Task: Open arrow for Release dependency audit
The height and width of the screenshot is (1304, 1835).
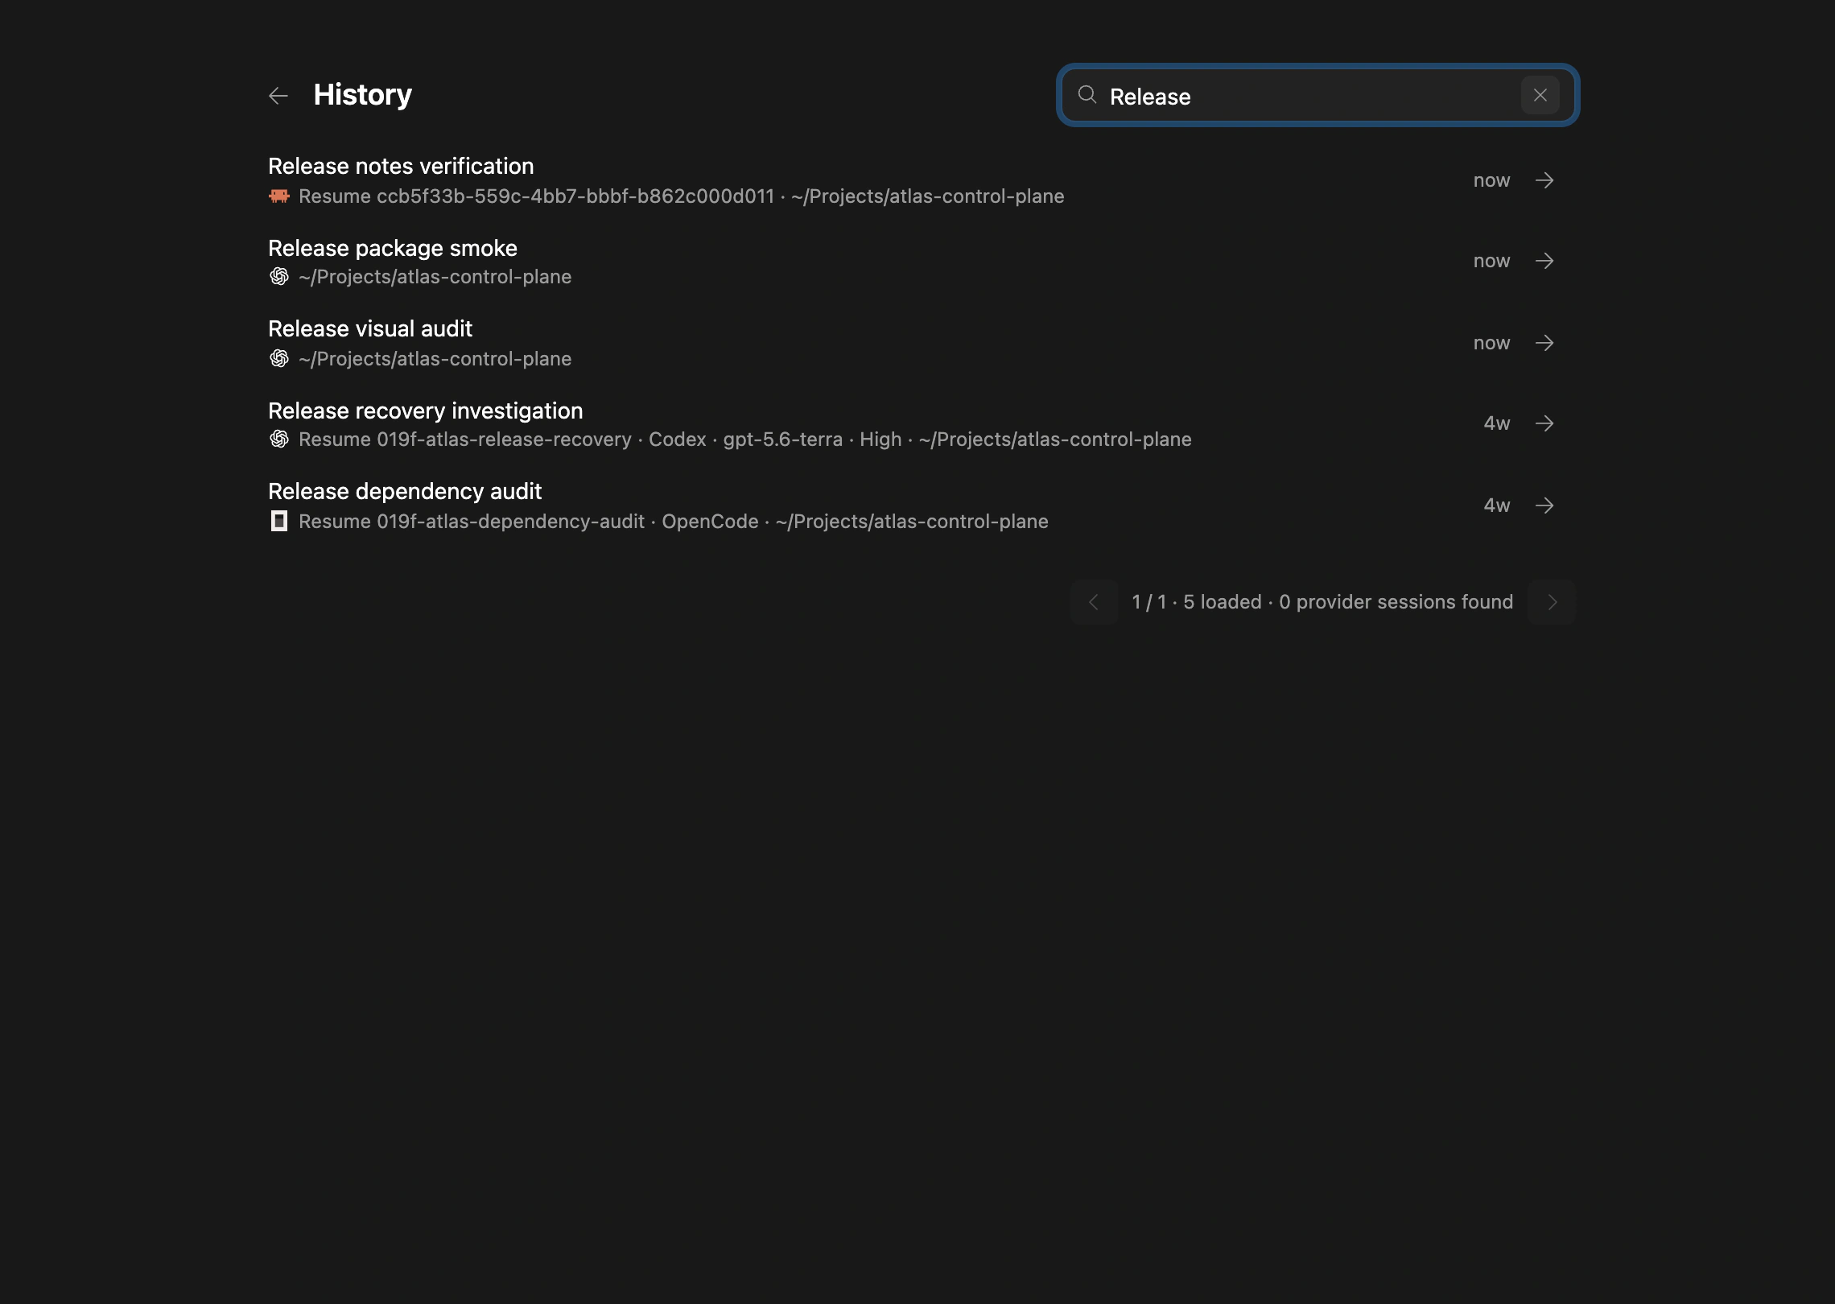Action: pos(1544,506)
